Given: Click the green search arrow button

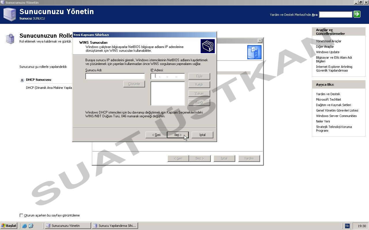Looking at the screenshot, I should pos(357,14).
